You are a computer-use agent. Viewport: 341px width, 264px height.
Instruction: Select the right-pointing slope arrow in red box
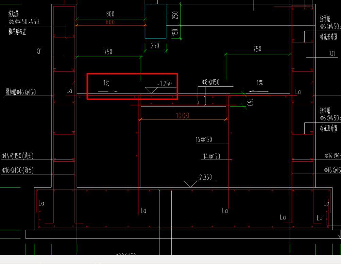coord(108,92)
